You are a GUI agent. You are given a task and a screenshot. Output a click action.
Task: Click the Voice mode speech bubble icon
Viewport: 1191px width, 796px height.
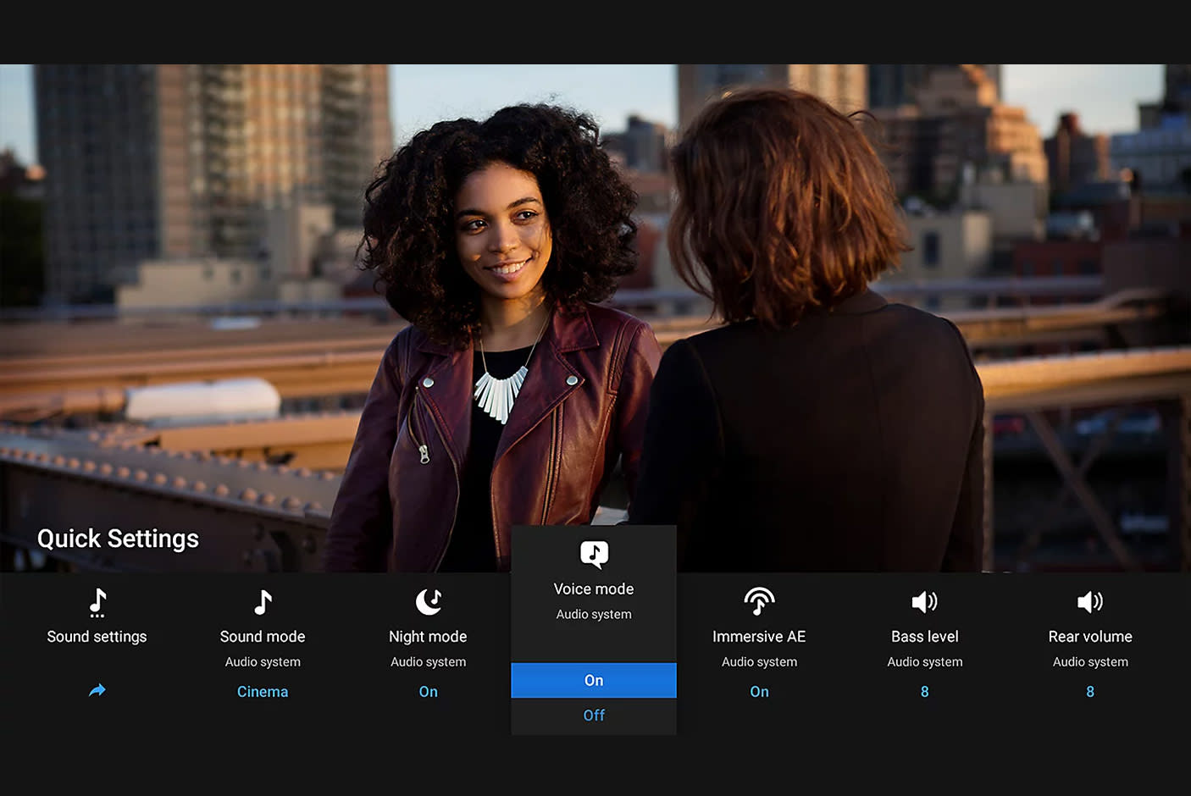(594, 555)
